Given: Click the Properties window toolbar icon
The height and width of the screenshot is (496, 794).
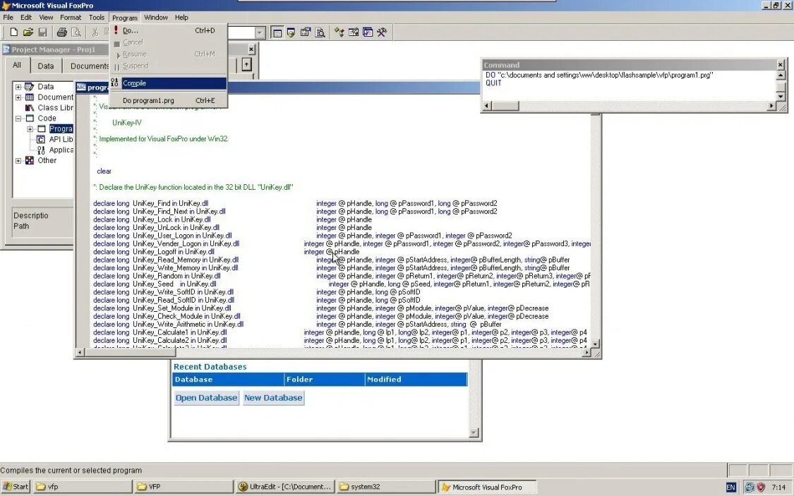Looking at the screenshot, I should tap(306, 33).
